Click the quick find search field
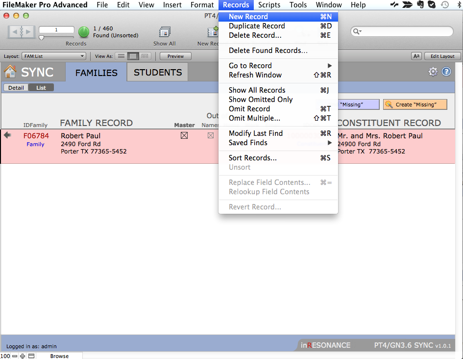 point(402,31)
